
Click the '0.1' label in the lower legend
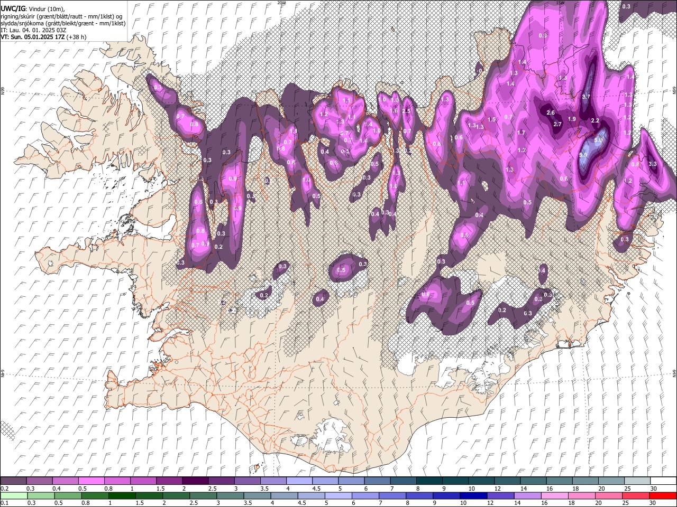coord(4,503)
